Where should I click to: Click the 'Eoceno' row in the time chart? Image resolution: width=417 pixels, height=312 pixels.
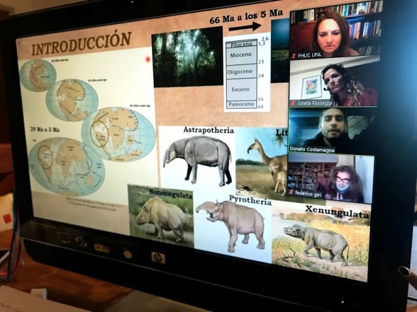click(240, 89)
